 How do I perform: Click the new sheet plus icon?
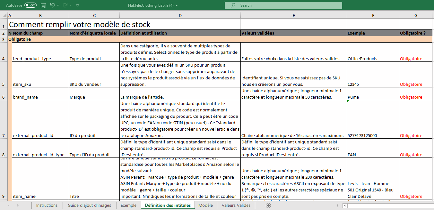[x=268, y=206]
